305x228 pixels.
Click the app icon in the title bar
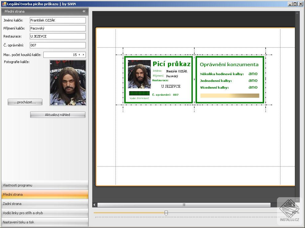(4, 4)
